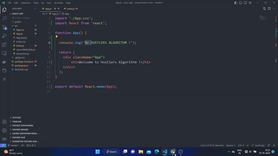Open App.test.js in the file tree
The width and height of the screenshot is (278, 156).
point(22,38)
